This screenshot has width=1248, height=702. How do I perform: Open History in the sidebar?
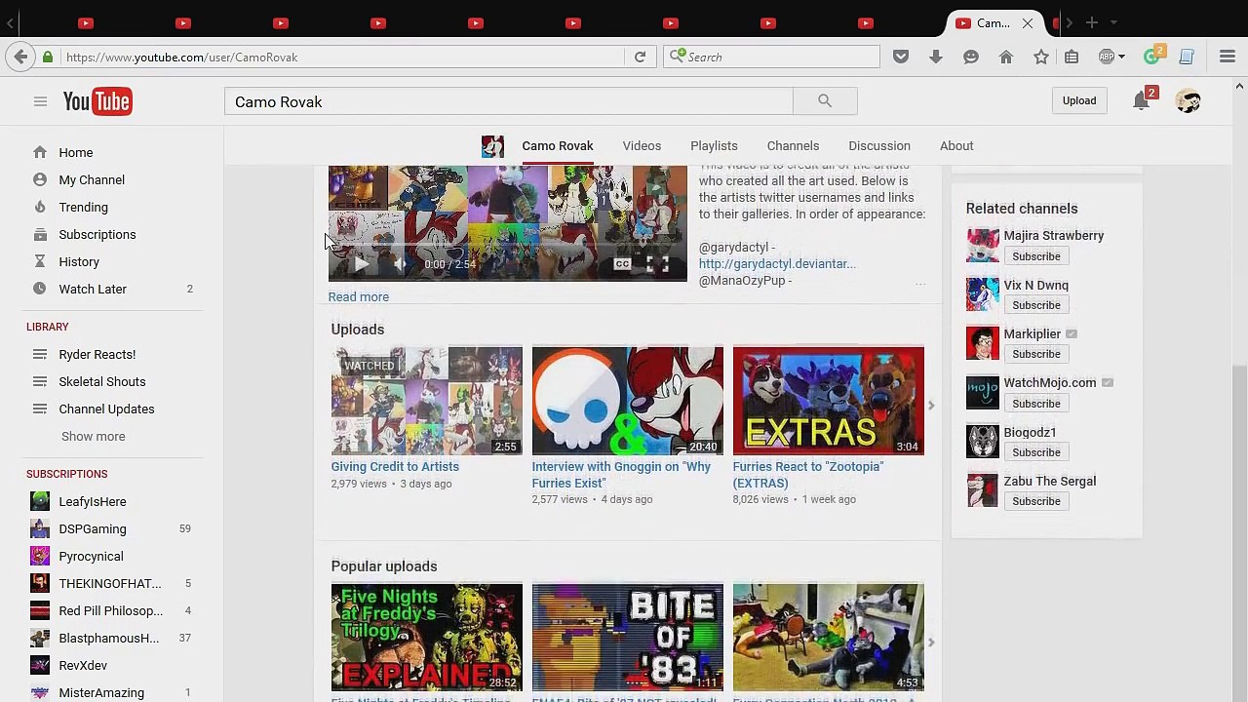coord(79,261)
